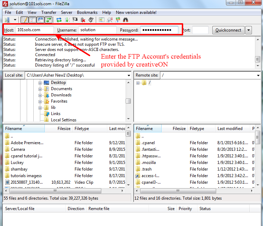Screen dimensions: 263x226
Task: Open the Site Manager dropdown arrow
Action: tap(15, 20)
